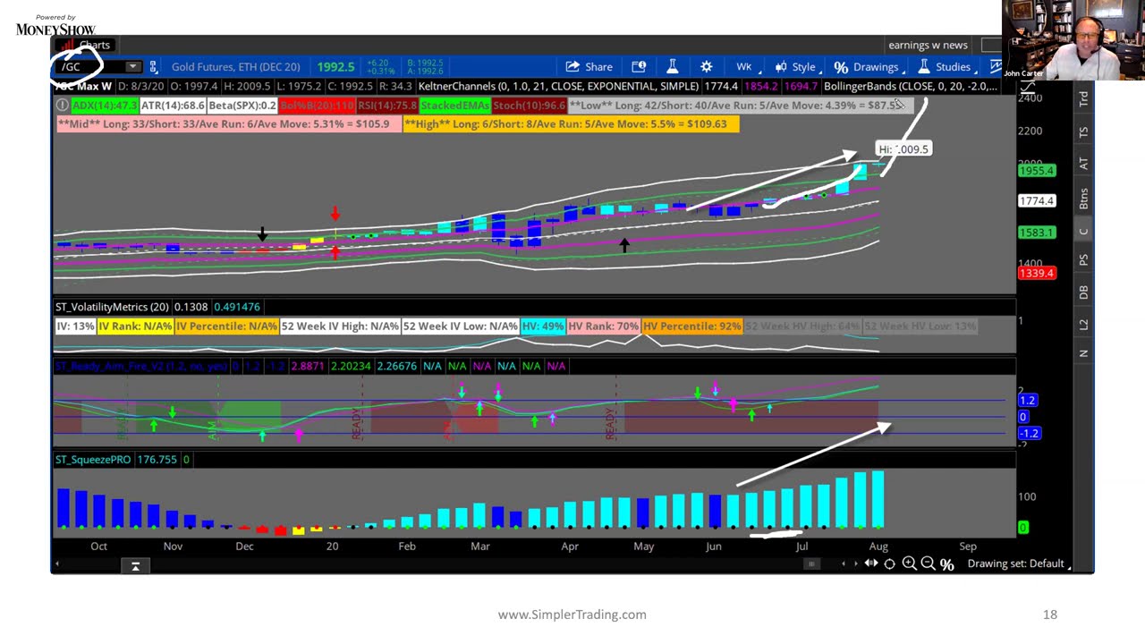Click the **Mid** Long: 33 stats label
The width and height of the screenshot is (1145, 644).
click(x=229, y=124)
